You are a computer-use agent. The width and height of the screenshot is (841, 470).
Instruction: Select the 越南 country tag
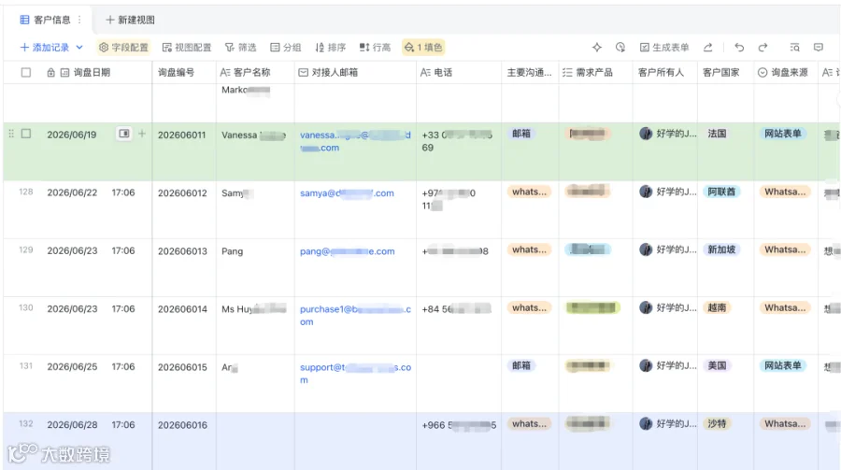tap(717, 307)
